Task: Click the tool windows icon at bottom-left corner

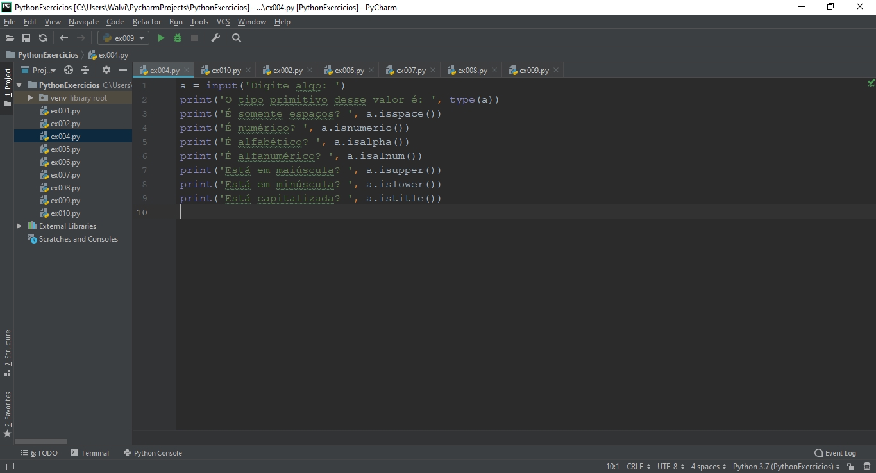Action: click(10, 467)
